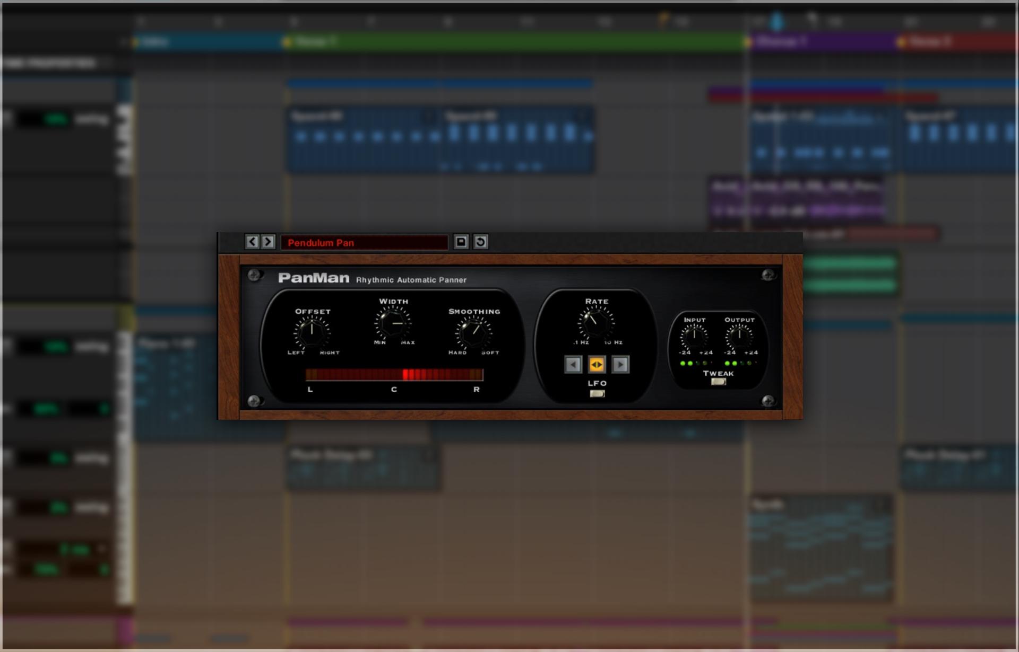Viewport: 1019px width, 652px height.
Task: Go to previous PanMan preset
Action: pos(252,242)
